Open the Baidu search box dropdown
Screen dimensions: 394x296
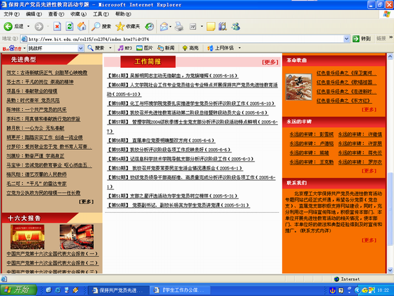click(x=81, y=48)
